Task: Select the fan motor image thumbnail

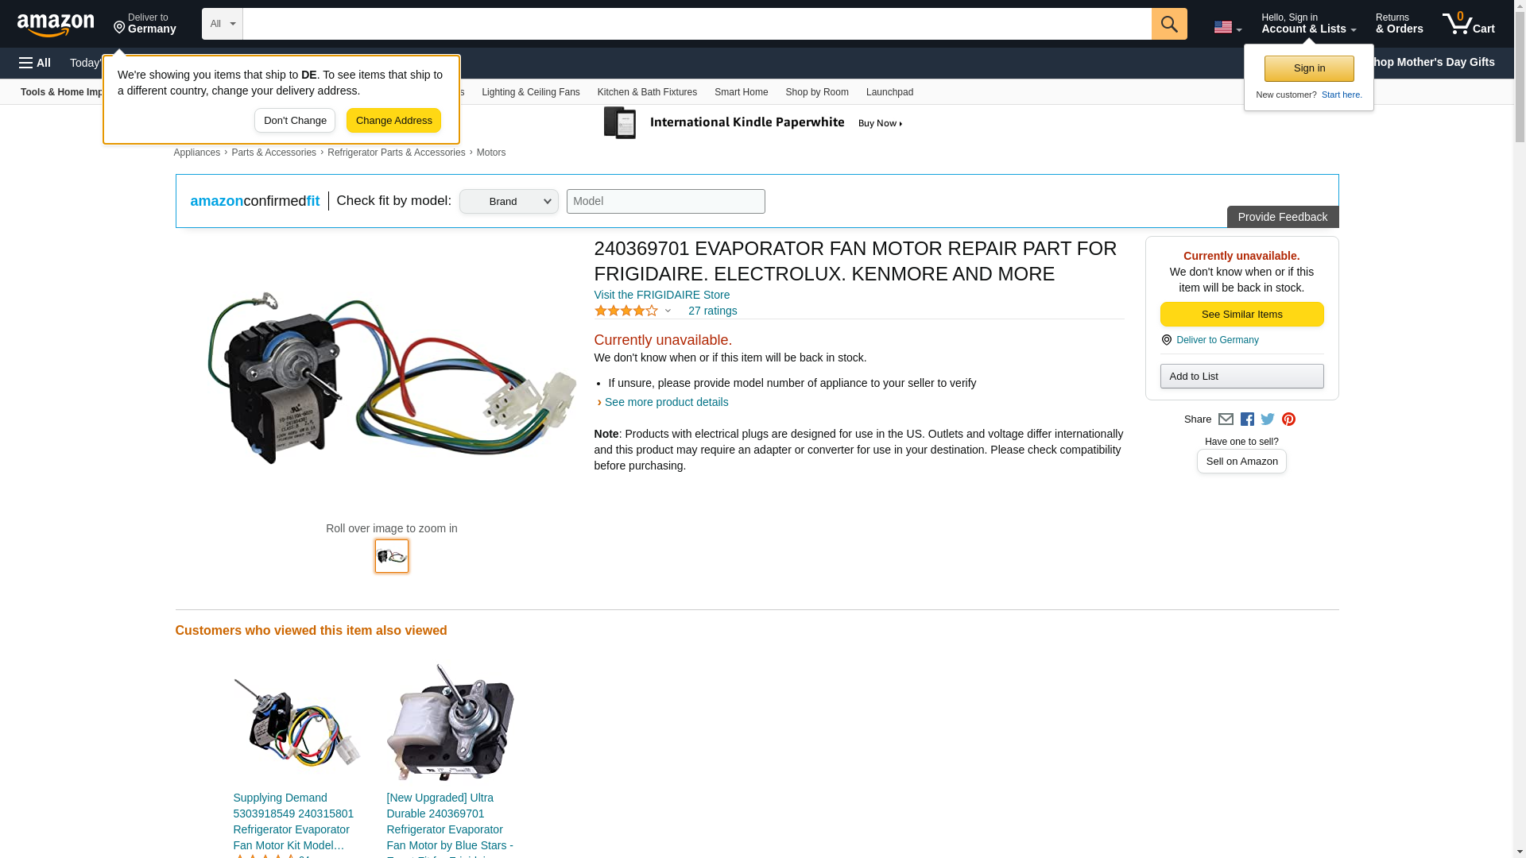Action: 392,556
